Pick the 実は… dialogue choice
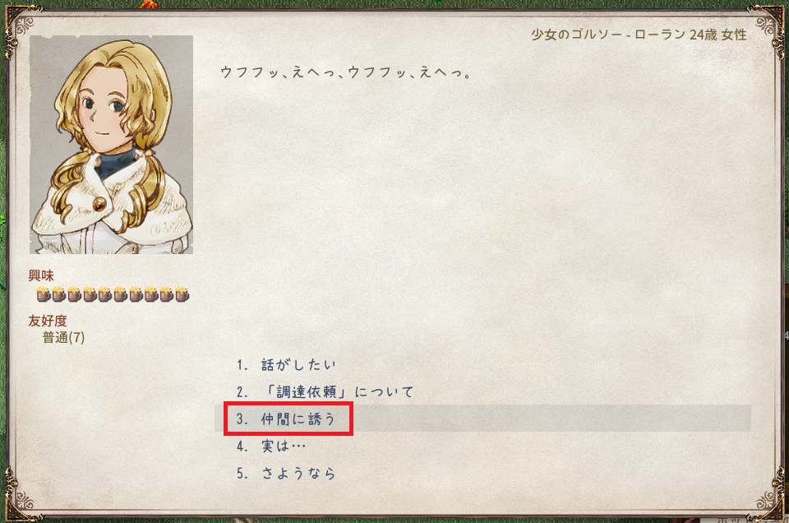The image size is (789, 523). coord(271,446)
